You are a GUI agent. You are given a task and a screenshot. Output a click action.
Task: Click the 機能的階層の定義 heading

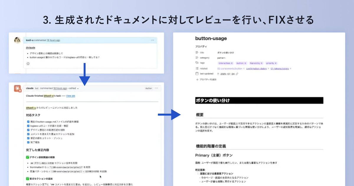point(211,146)
